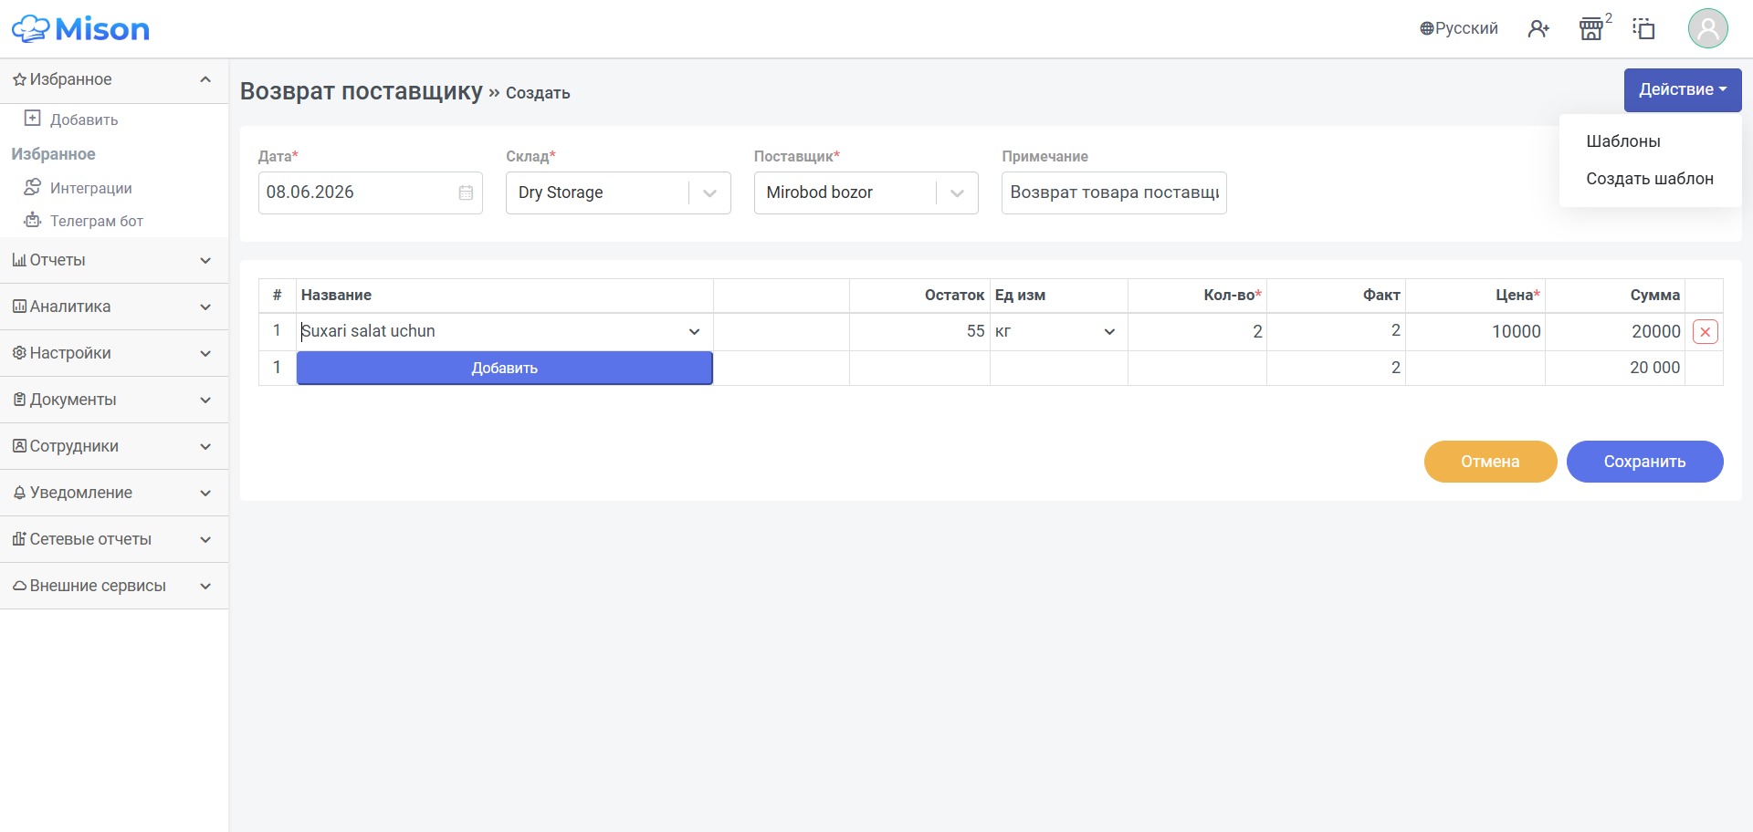Screen dimensions: 1753x832
Task: Click the blue Добавить row button
Action: 504,369
